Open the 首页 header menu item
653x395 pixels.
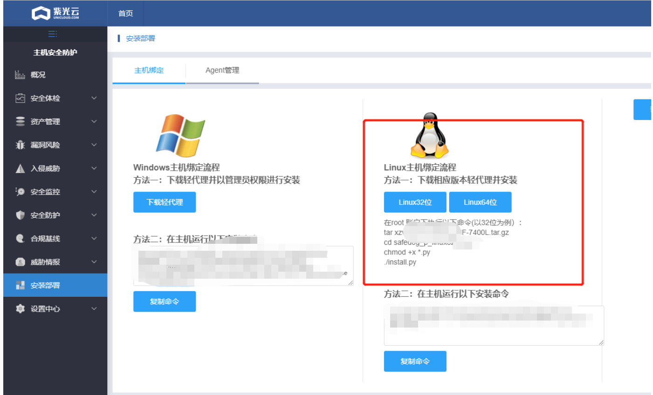pos(125,13)
